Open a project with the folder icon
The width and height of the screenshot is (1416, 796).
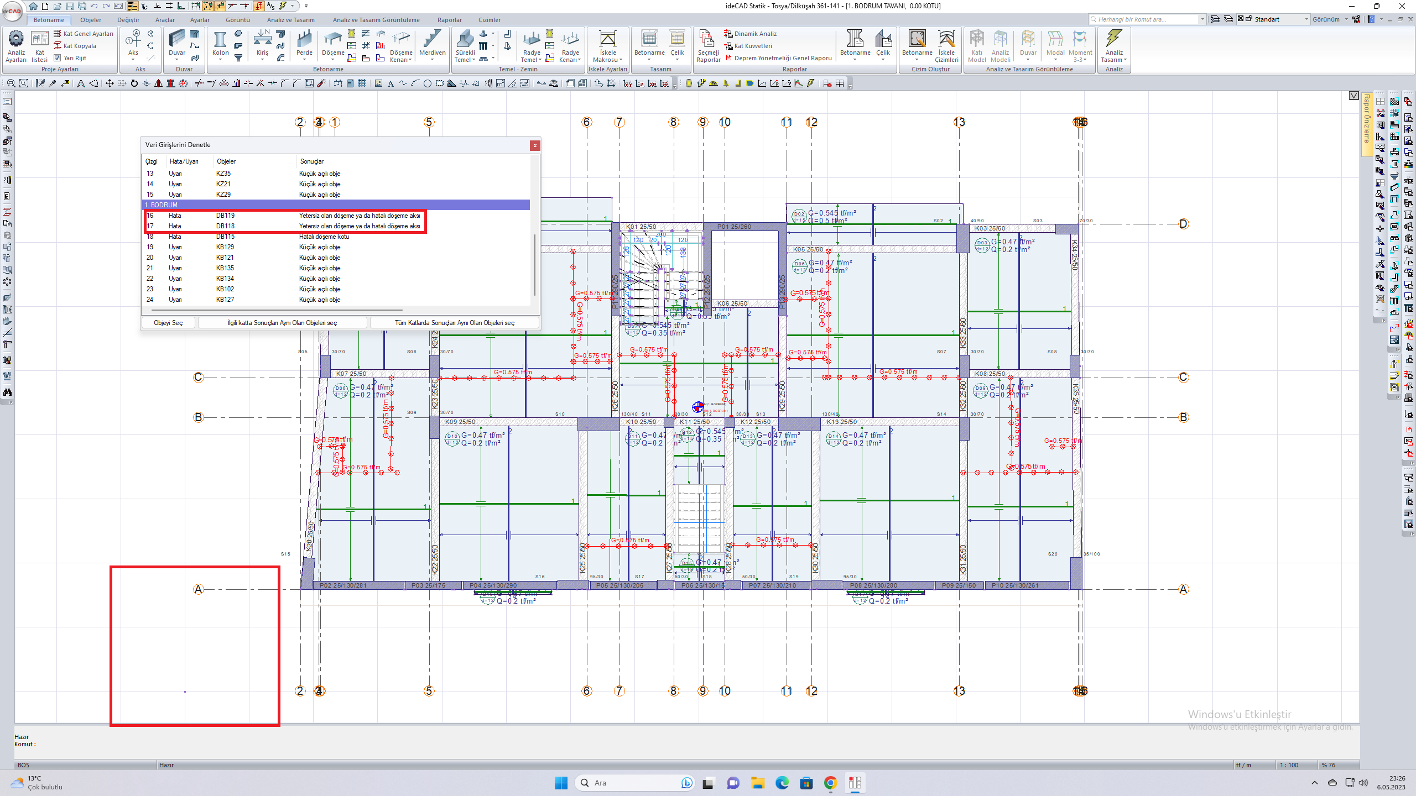(x=58, y=6)
